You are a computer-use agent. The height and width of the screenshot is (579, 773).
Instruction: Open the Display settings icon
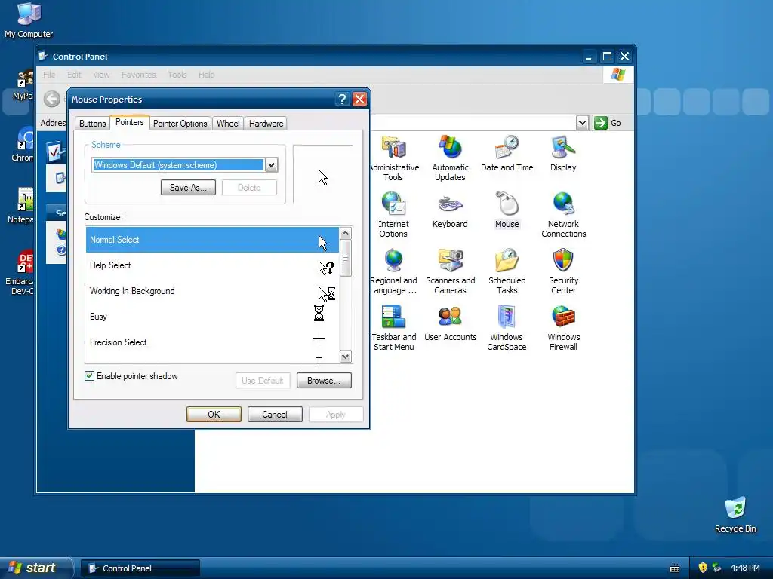(x=563, y=147)
